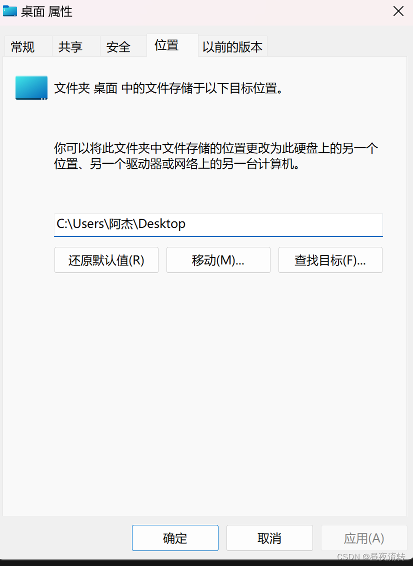The width and height of the screenshot is (413, 566).
Task: Focus the C:\Users\阿杰\Desktop path field
Action: coord(218,225)
